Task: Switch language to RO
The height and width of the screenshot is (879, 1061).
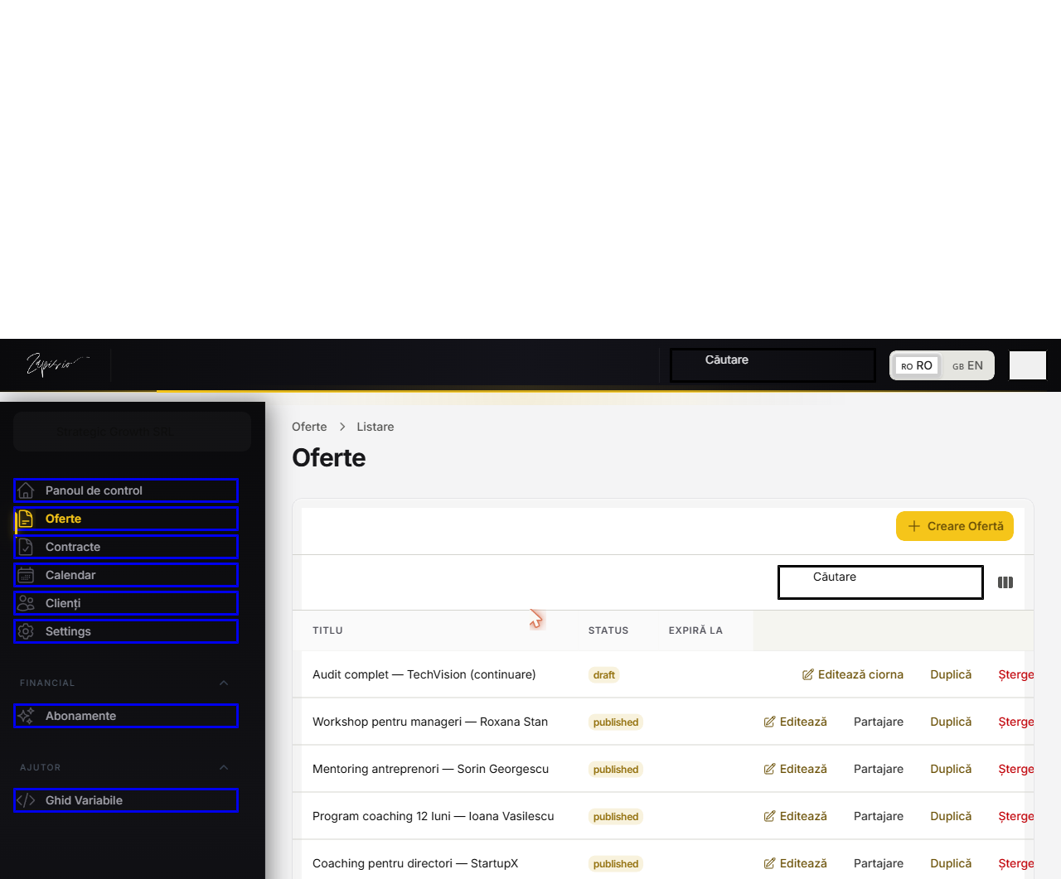Action: pos(917,365)
